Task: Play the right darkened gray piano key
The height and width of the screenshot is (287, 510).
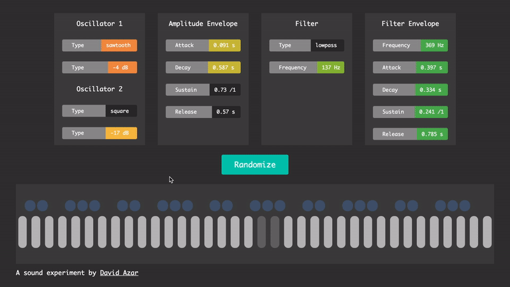Action: [x=275, y=232]
